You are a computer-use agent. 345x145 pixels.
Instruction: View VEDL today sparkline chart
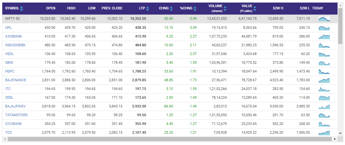pos(324,54)
